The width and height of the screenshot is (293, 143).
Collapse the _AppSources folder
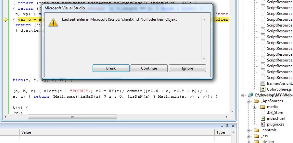pos(248,101)
